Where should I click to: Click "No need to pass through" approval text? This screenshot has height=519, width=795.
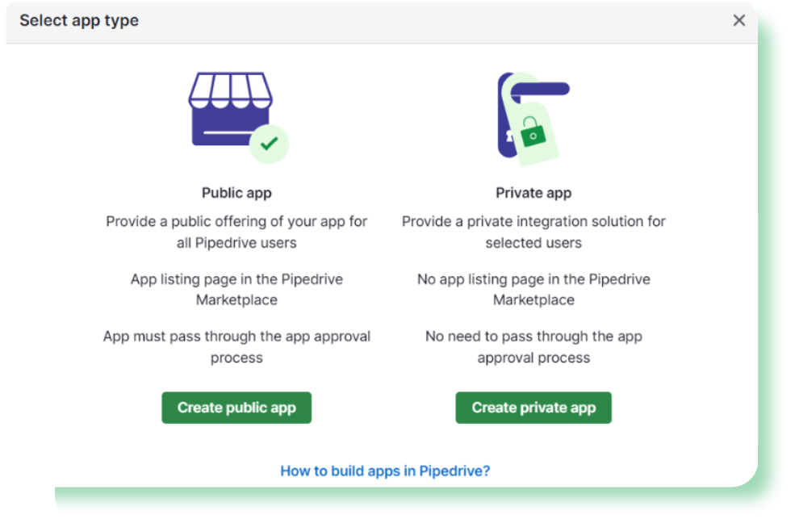click(533, 347)
